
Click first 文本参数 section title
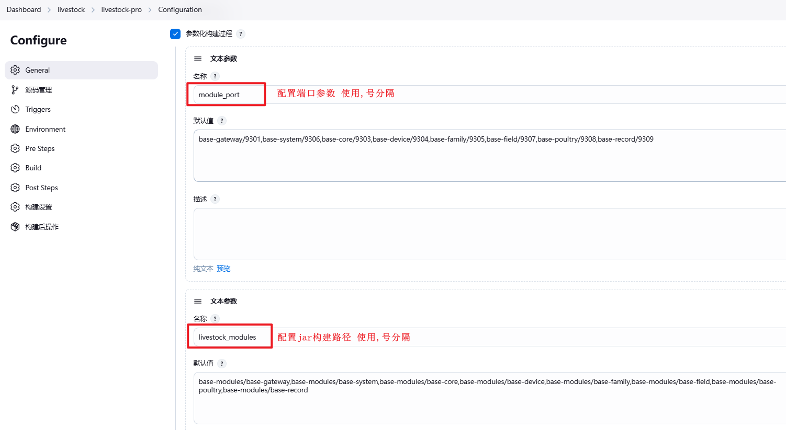click(223, 59)
